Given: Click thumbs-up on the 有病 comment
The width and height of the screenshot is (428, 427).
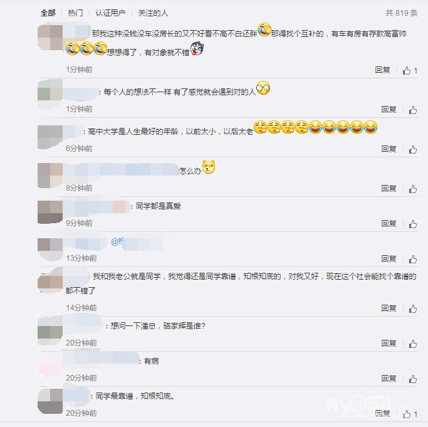Looking at the screenshot, I should click(413, 379).
